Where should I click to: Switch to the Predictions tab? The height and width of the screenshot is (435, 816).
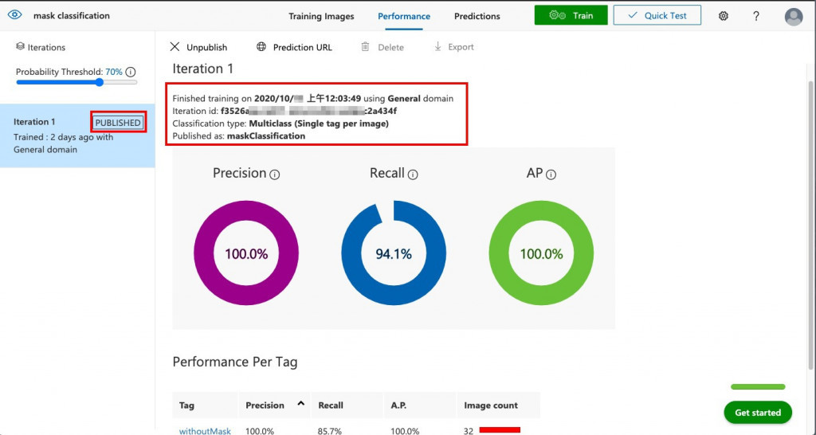[x=477, y=16]
